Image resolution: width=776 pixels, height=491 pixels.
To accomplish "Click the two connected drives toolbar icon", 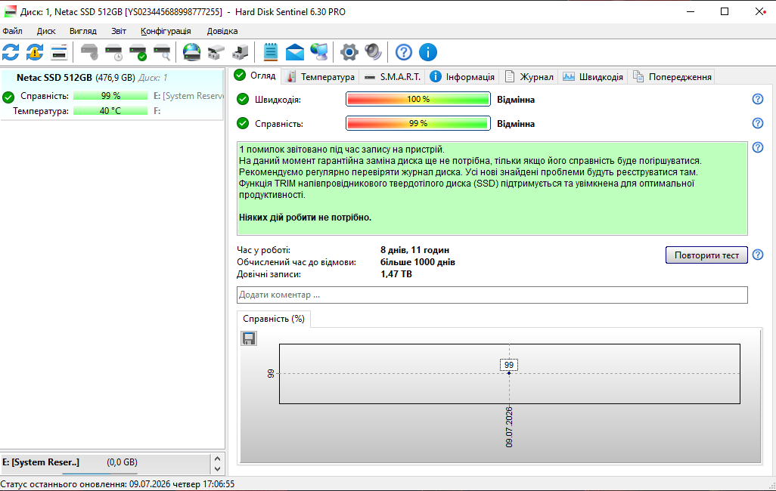I will tap(216, 52).
